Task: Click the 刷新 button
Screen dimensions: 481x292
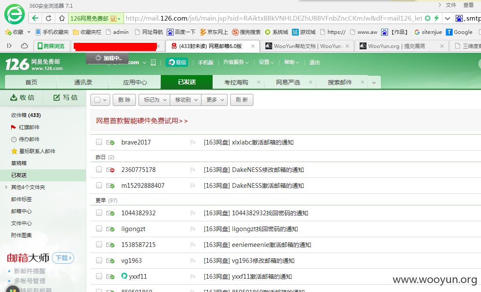Action: pyautogui.click(x=242, y=100)
